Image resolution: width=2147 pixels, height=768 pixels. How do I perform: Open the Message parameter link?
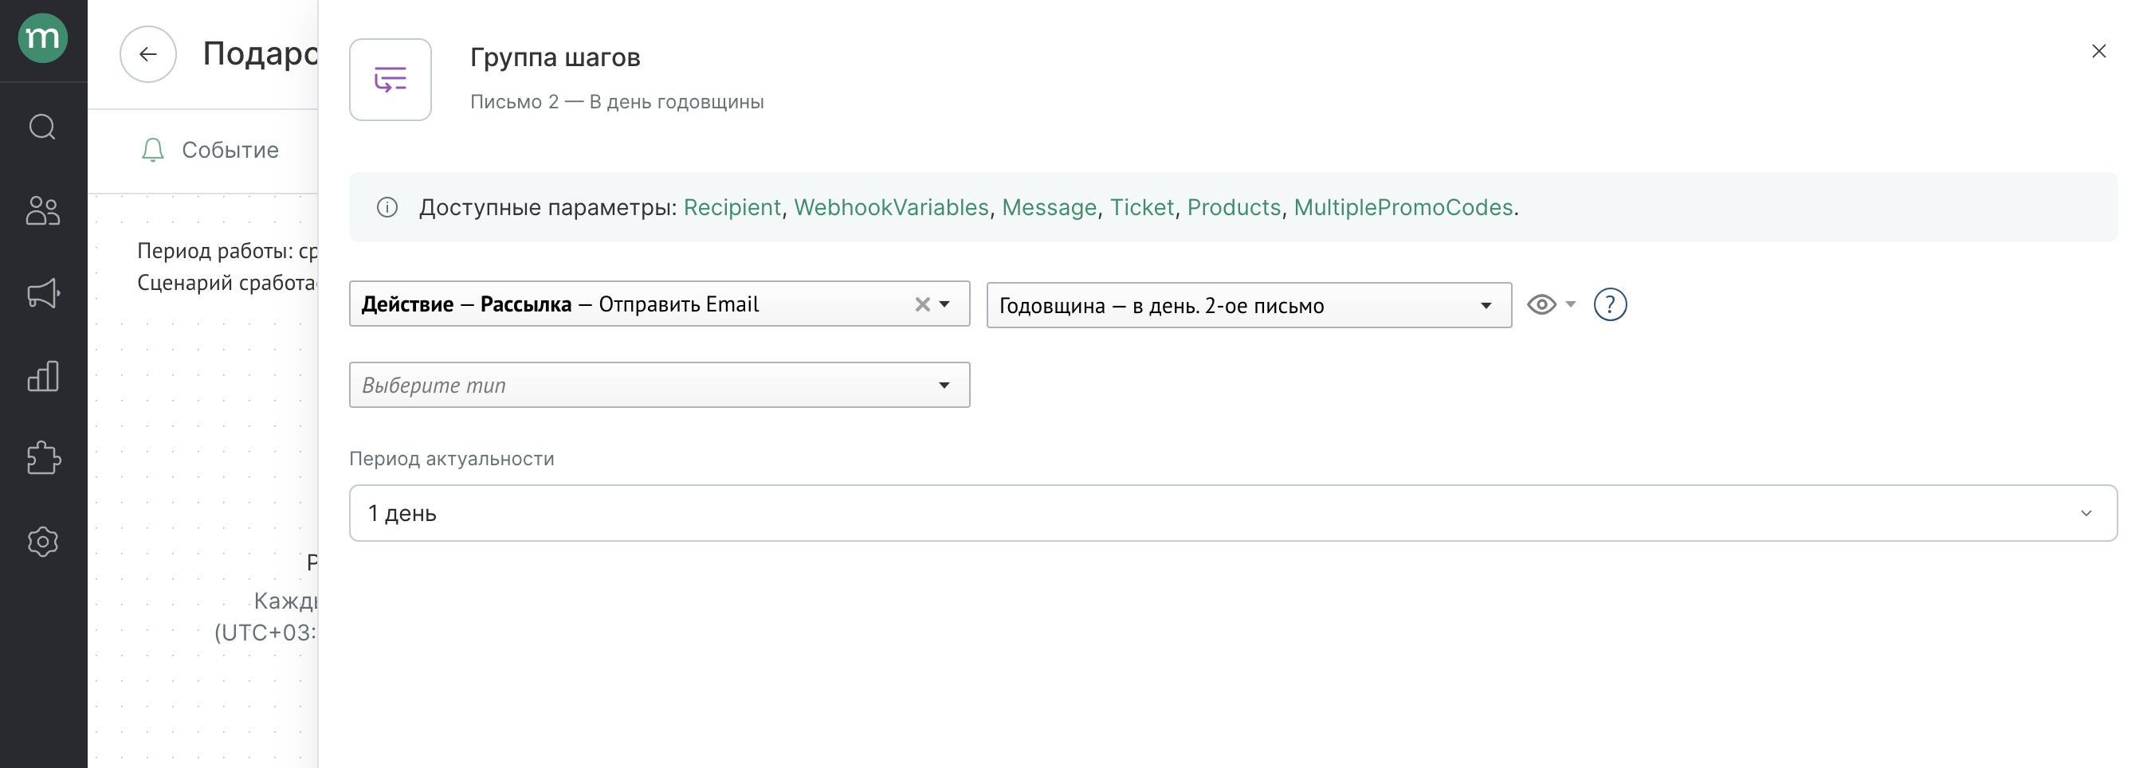1049,207
